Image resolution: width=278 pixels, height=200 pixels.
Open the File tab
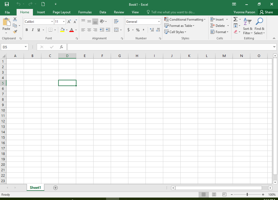tap(7, 12)
